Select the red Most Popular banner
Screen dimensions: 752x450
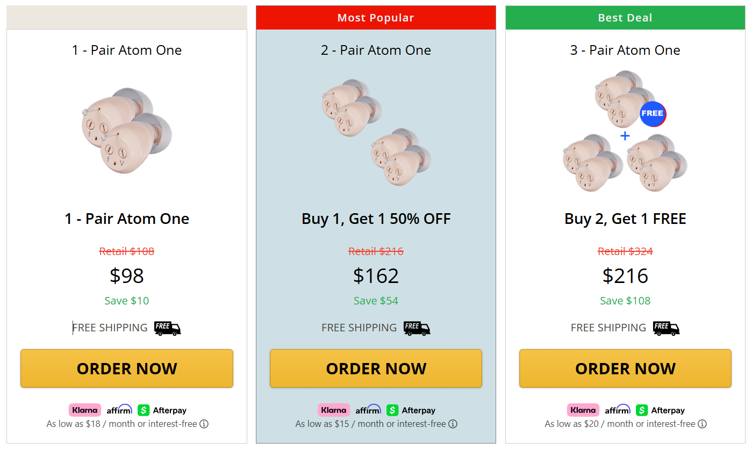(x=376, y=17)
